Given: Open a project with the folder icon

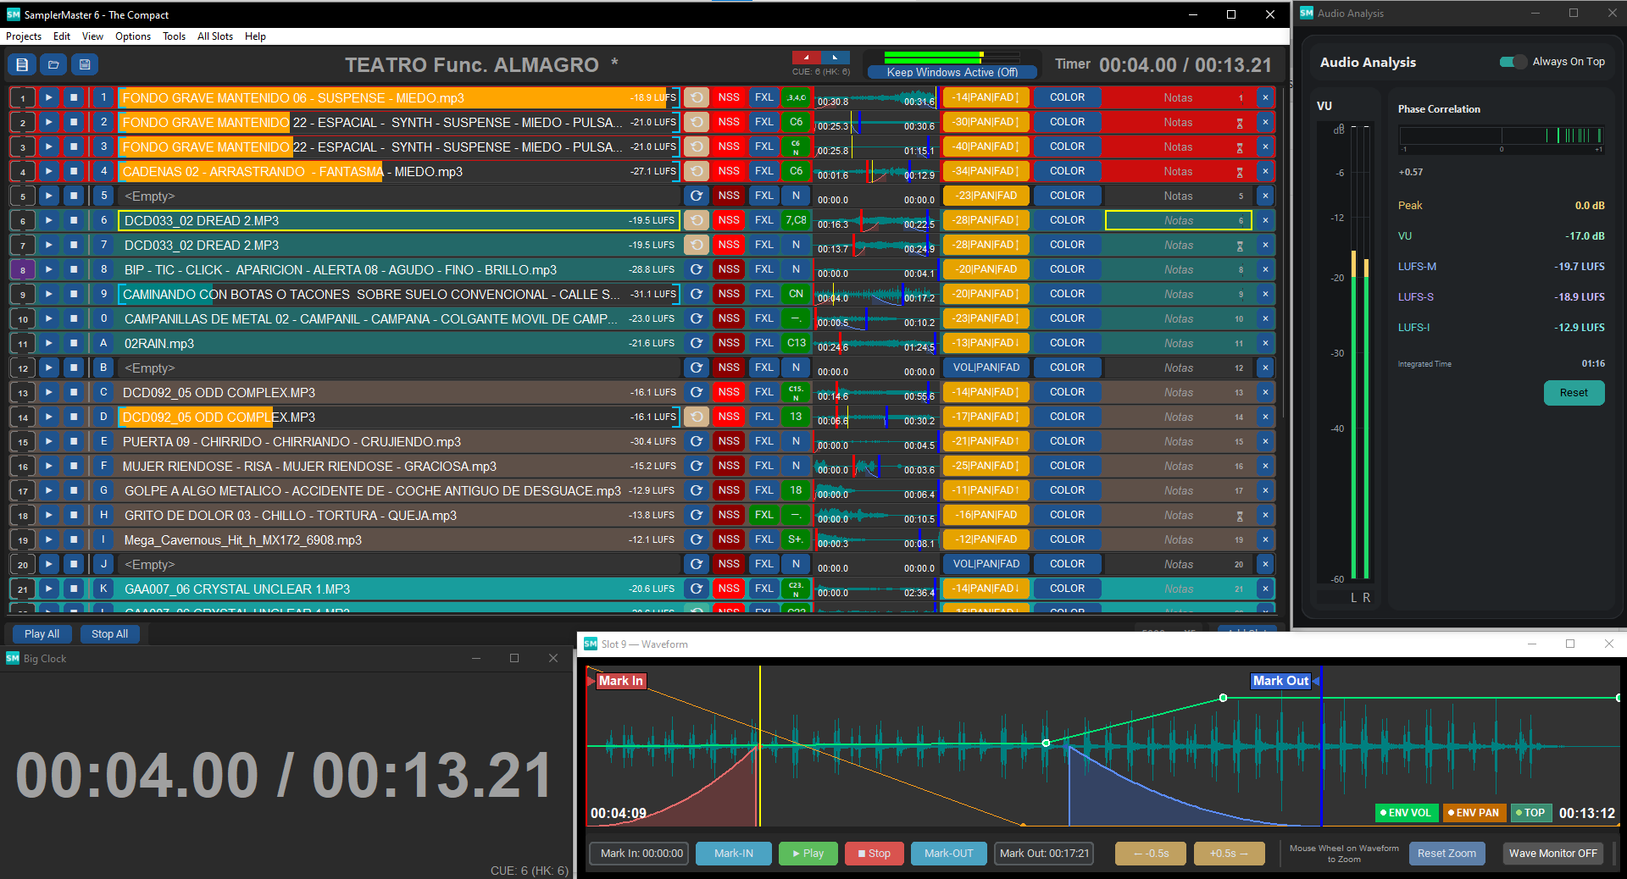Looking at the screenshot, I should click(x=53, y=64).
